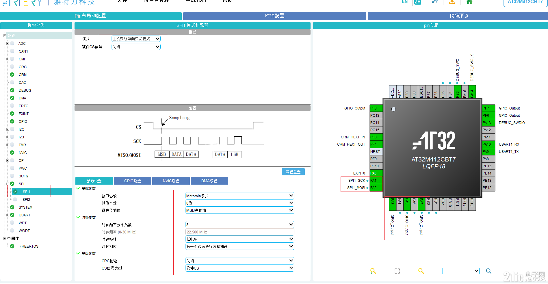Click the green check beside CRM
548x284 pixels.
[x=12, y=75]
